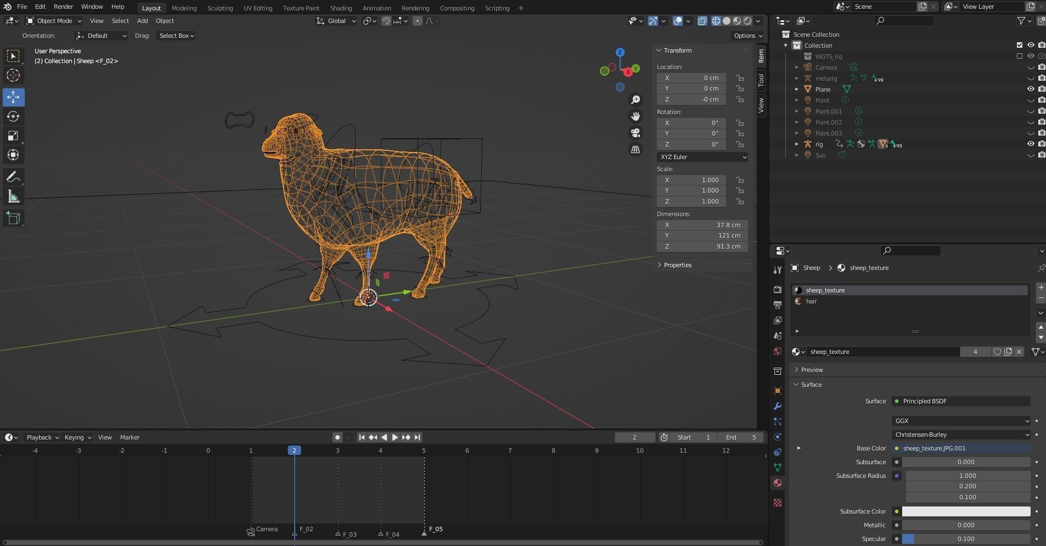This screenshot has height=546, width=1046.
Task: Open the Physics properties tab icon
Action: 777,437
